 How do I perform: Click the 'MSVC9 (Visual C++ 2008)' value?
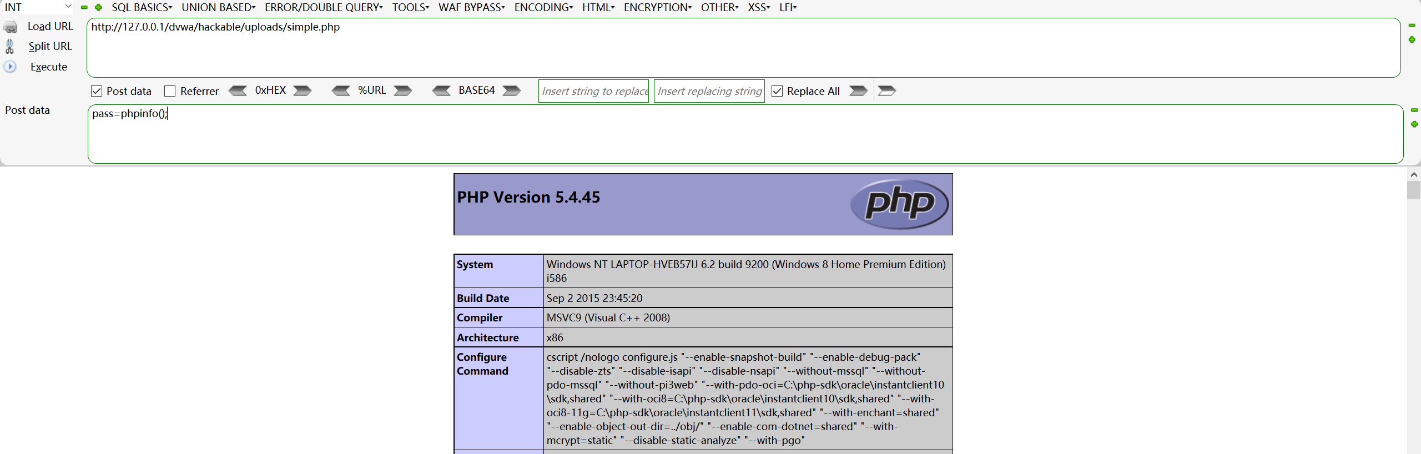tap(608, 318)
